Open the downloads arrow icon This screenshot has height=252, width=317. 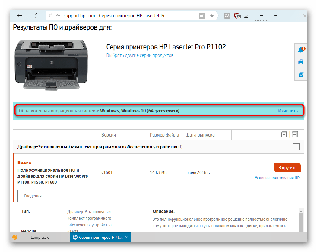click(x=246, y=16)
